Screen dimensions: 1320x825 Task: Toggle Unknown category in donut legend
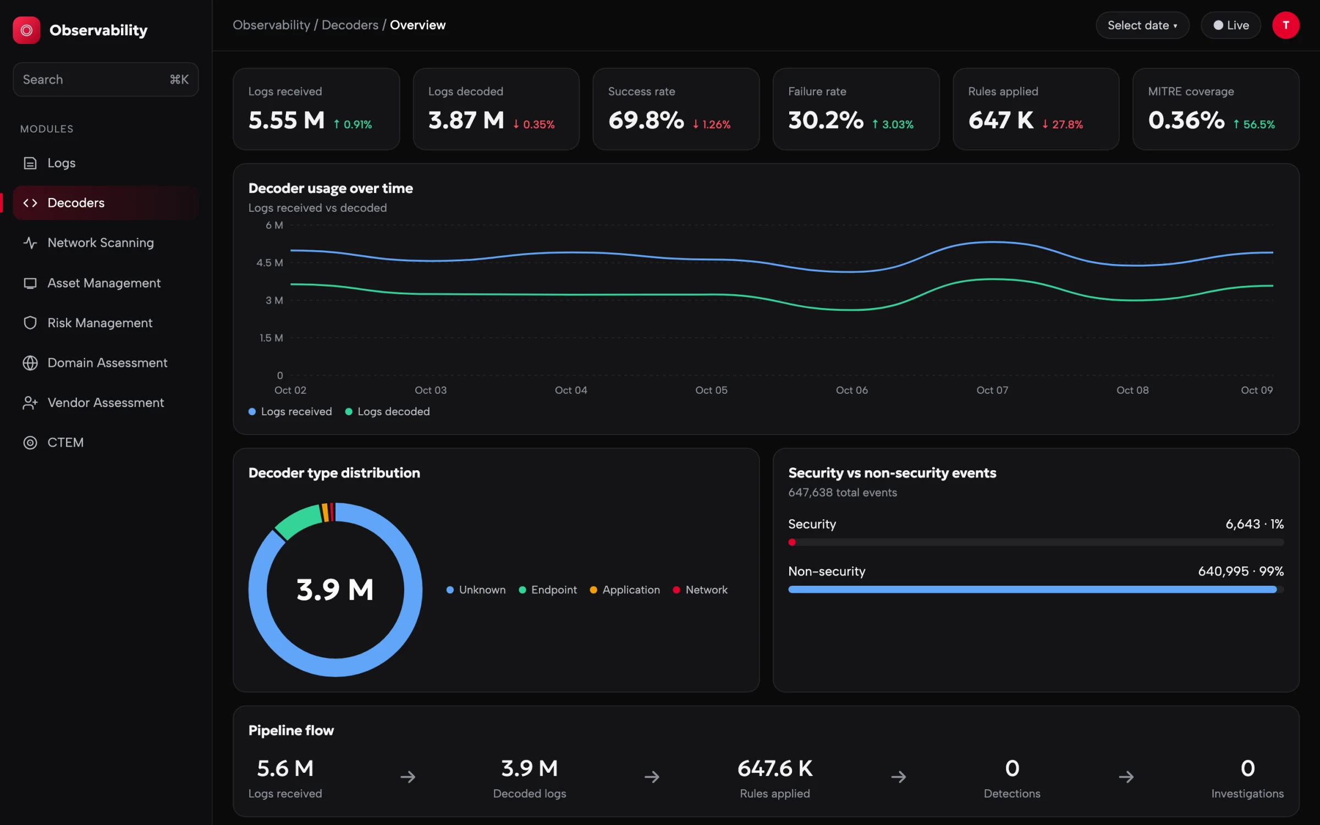click(x=476, y=590)
